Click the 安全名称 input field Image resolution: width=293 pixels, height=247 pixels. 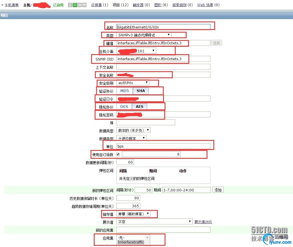tap(163, 75)
